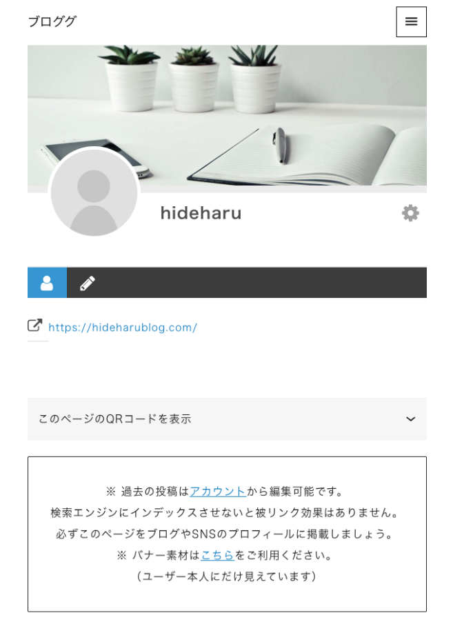Click the pen lying on the notebook

click(280, 145)
